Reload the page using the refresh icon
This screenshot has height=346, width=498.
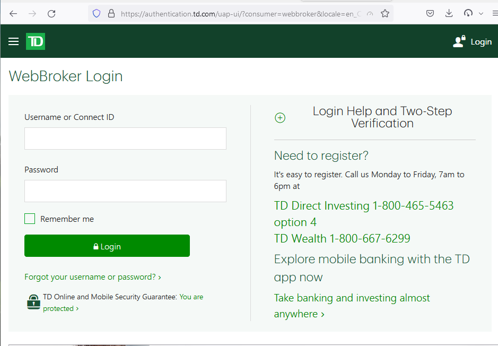(x=51, y=13)
